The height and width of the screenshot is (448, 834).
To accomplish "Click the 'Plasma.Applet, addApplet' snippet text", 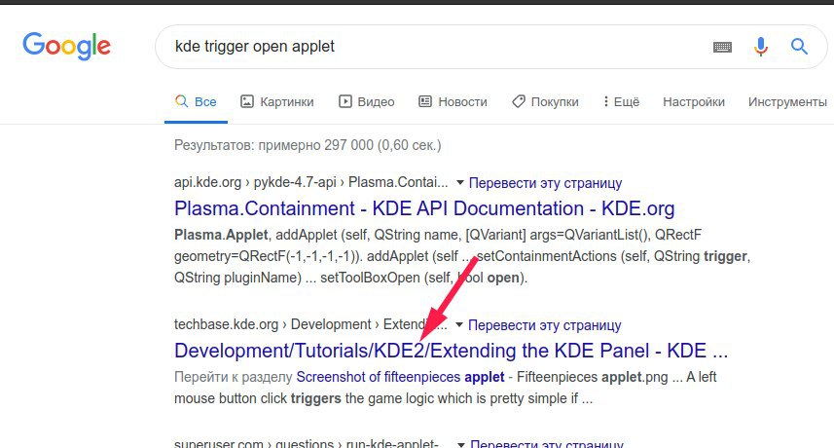I will (x=461, y=256).
